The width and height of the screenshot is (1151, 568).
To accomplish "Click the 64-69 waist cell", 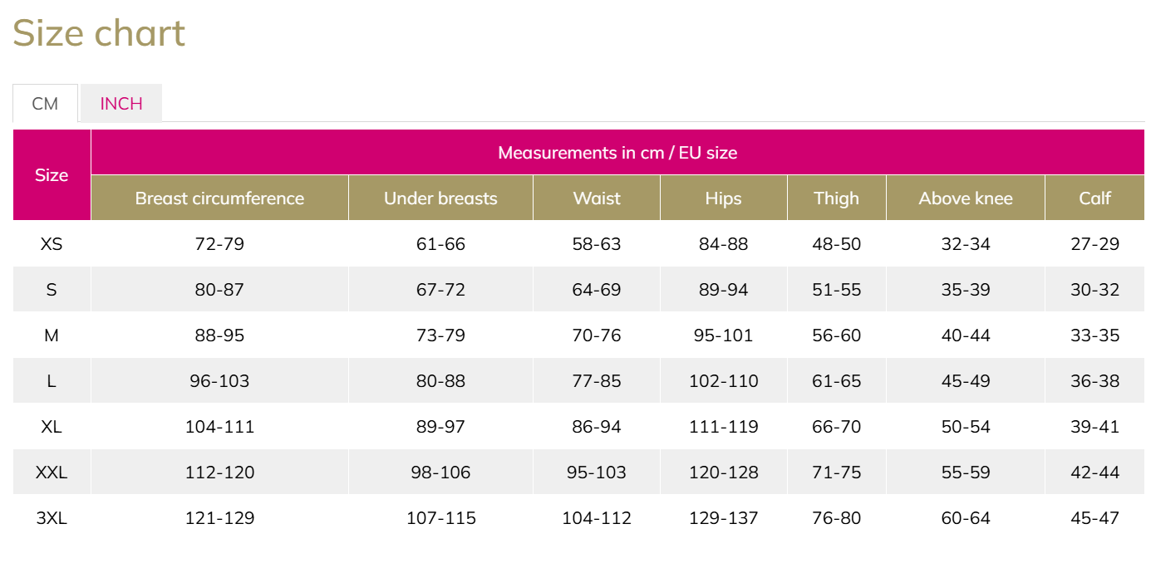I will [597, 290].
